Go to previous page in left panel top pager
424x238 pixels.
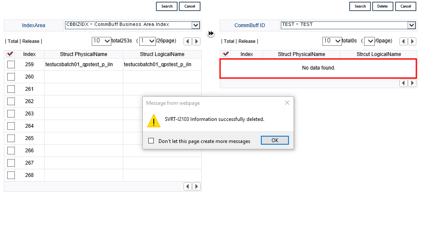[188, 41]
